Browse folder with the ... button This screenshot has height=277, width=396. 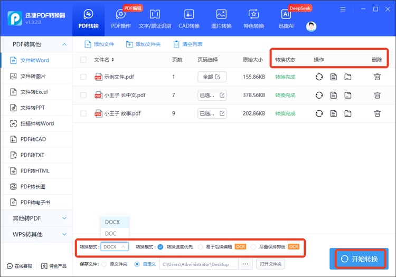(245, 264)
